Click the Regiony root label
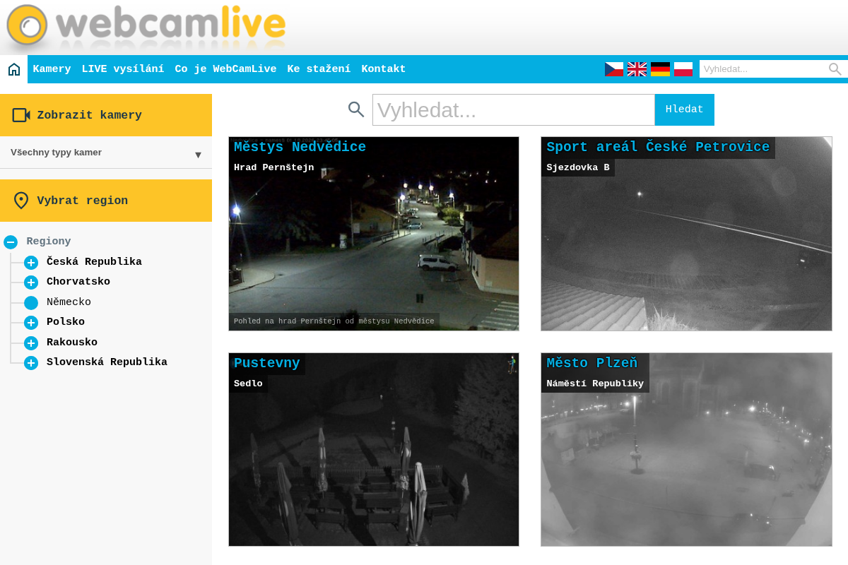 [49, 242]
